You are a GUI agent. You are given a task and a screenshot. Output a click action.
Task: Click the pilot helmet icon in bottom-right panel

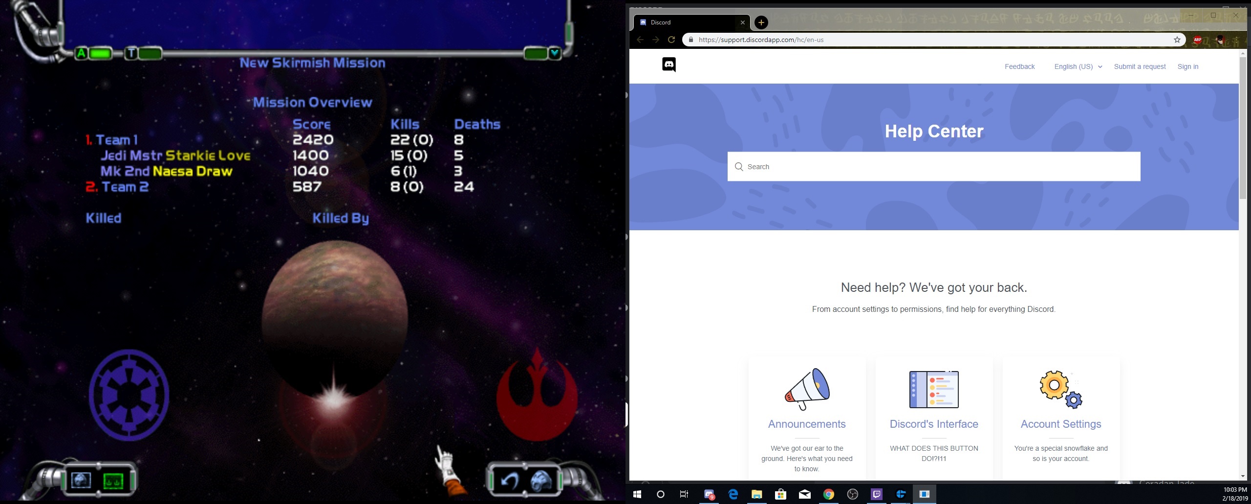pyautogui.click(x=541, y=481)
